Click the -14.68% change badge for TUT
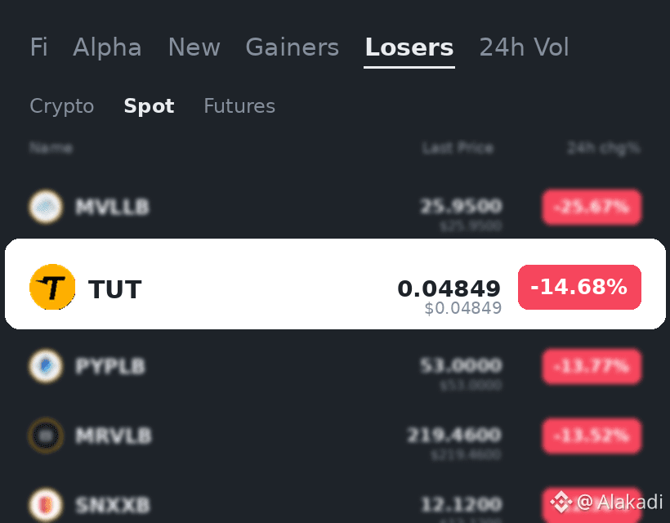The height and width of the screenshot is (523, 670). (x=579, y=287)
